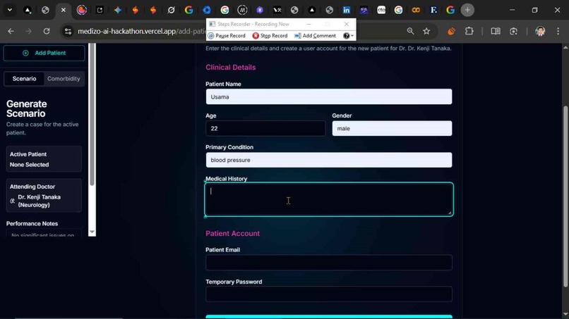This screenshot has height=319, width=569.
Task: Click the screenshot capture icon in toolbar
Action: coord(513,31)
